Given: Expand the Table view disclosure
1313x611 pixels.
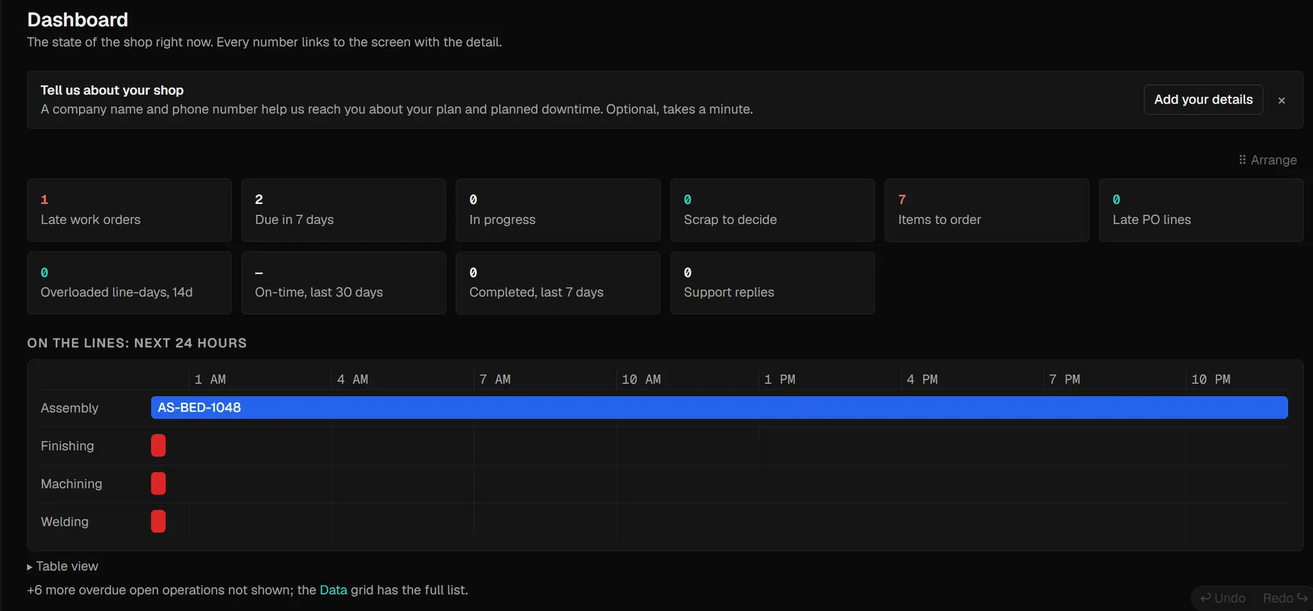Looking at the screenshot, I should coord(63,566).
